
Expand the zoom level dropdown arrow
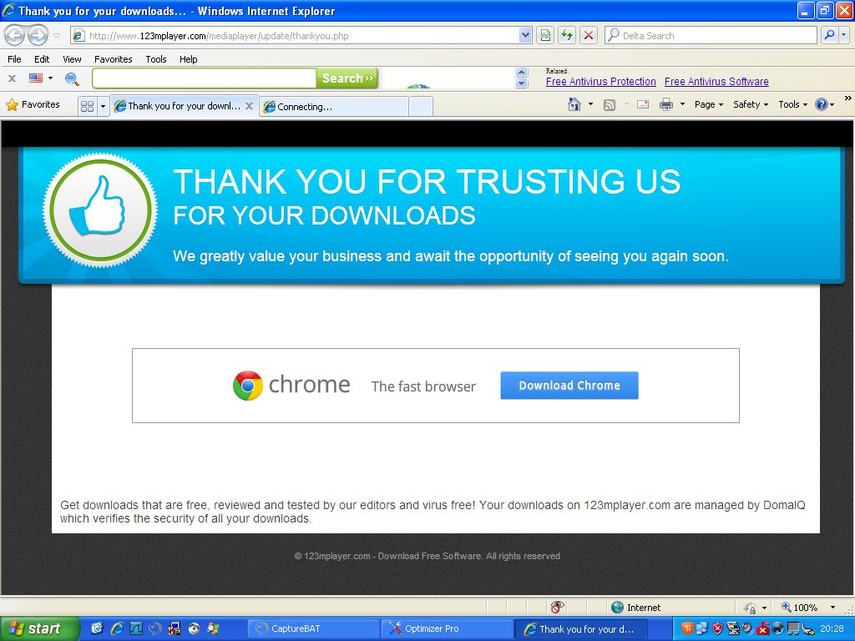coord(832,608)
